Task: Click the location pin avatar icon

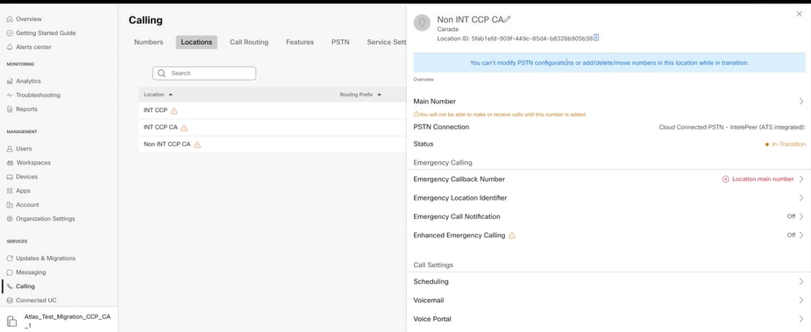Action: 422,23
